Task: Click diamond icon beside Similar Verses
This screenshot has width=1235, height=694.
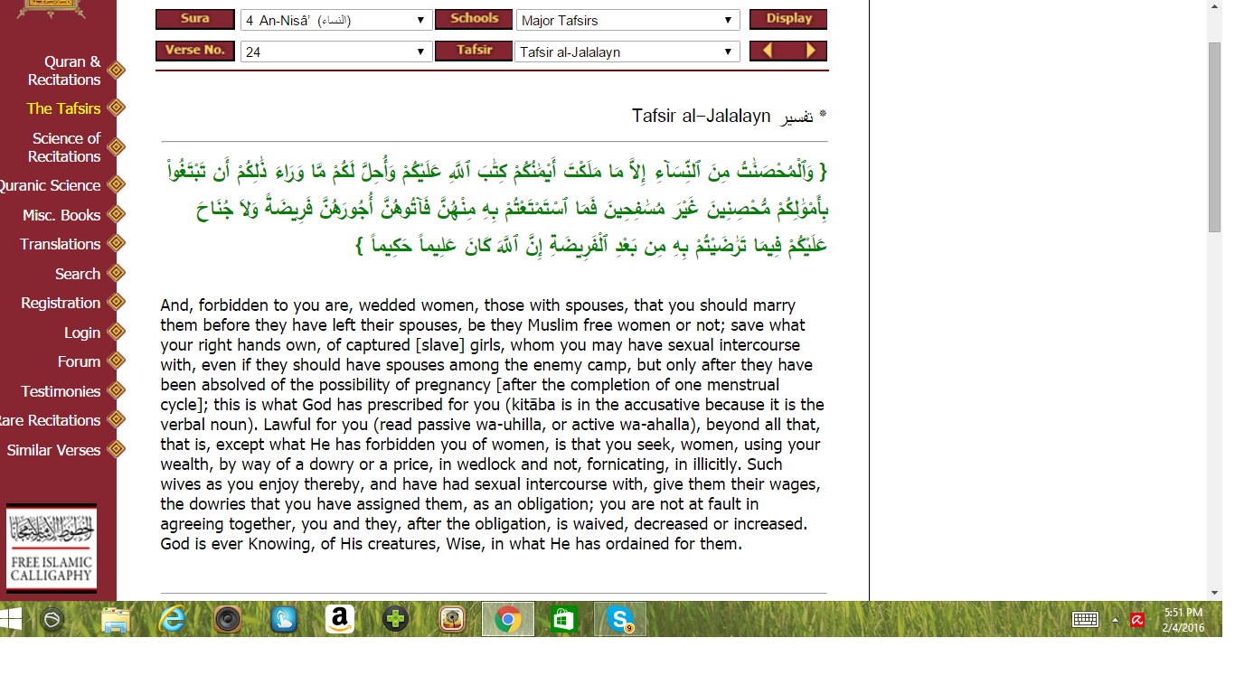Action: pyautogui.click(x=116, y=449)
